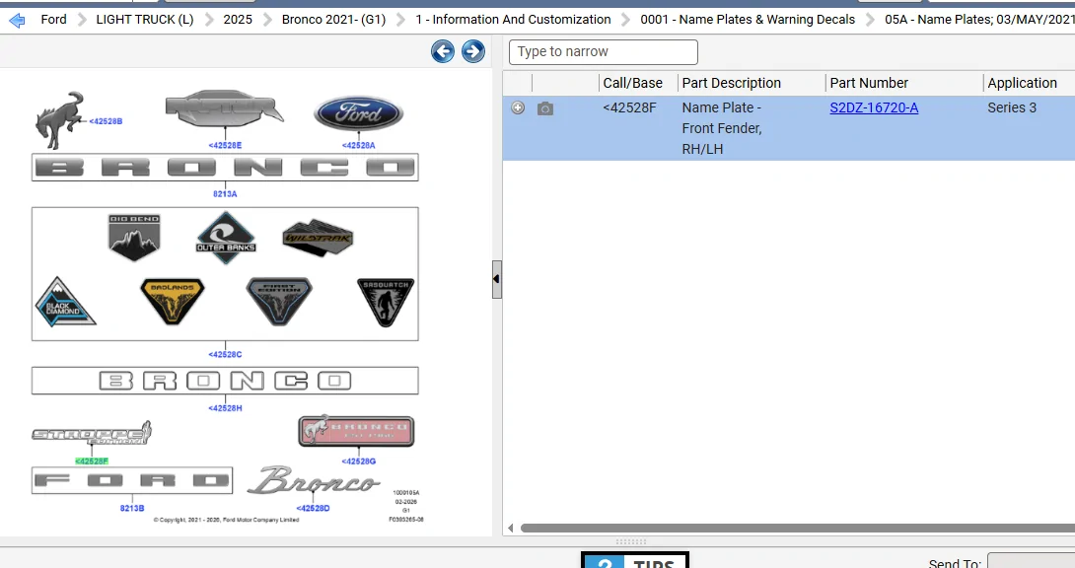The width and height of the screenshot is (1075, 568).
Task: Click the Big Bend badge
Action: (134, 237)
